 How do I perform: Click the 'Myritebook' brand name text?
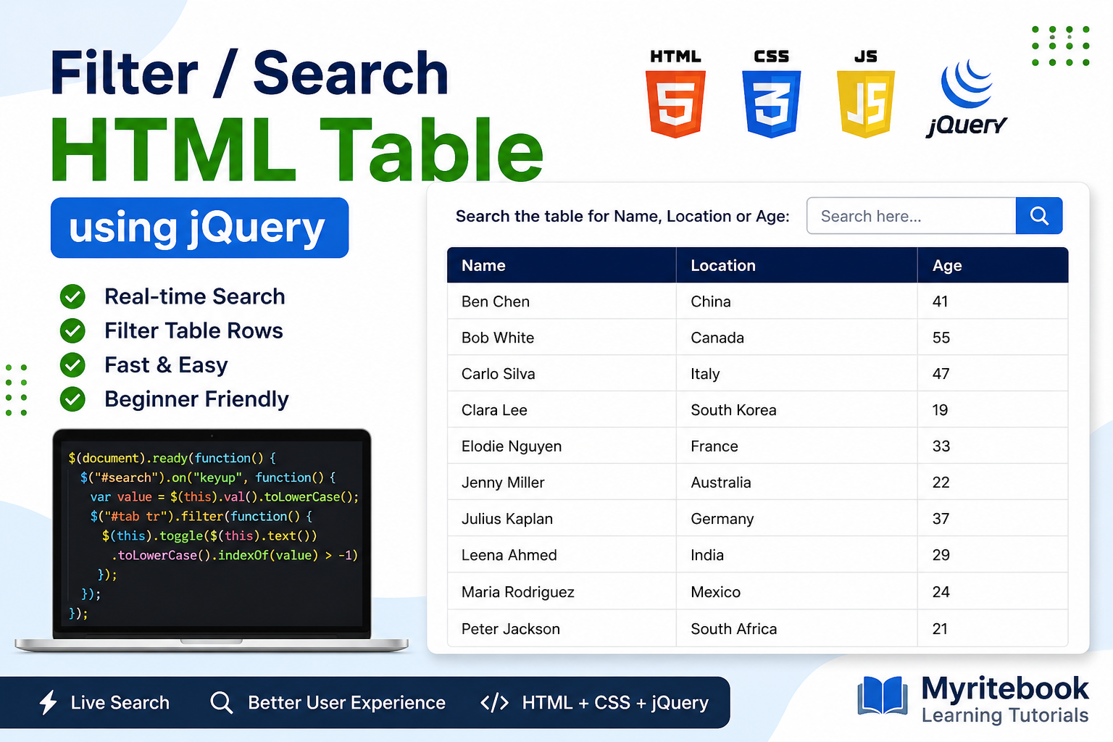pyautogui.click(x=1004, y=688)
